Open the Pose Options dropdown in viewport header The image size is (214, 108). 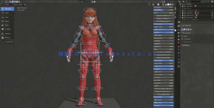[x=171, y=2]
